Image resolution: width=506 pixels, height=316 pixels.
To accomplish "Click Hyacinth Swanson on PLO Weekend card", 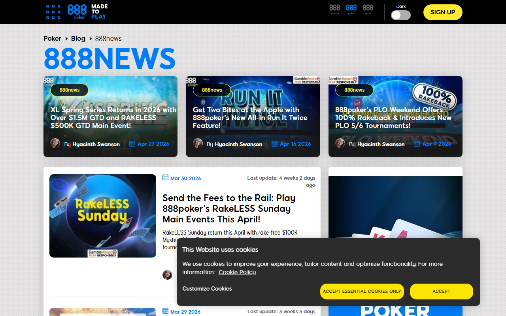I will [x=381, y=144].
